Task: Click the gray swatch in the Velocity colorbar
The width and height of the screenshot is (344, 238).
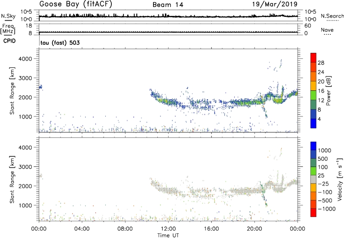Action: [x=313, y=179]
